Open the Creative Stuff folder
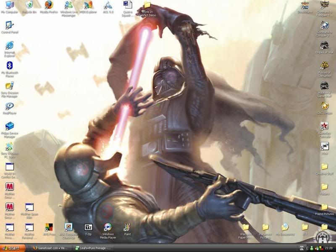 pyautogui.click(x=324, y=169)
